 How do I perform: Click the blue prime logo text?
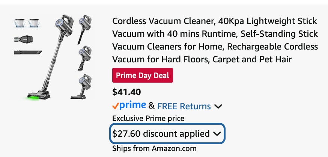coord(132,105)
